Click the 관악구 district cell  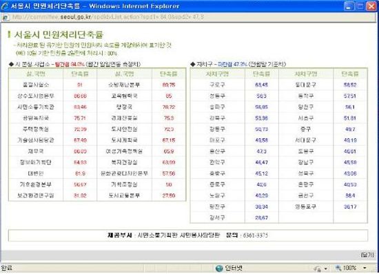tap(217, 162)
